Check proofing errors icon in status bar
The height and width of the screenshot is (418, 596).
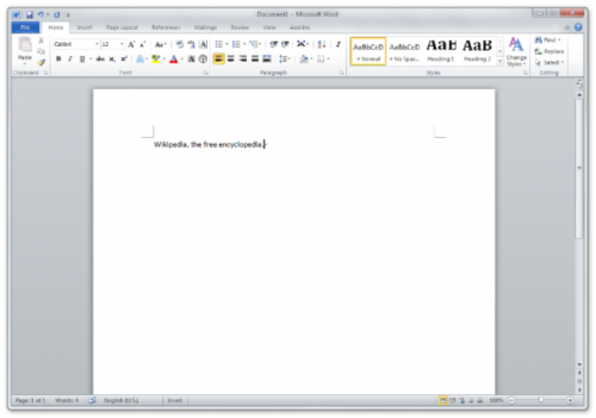pyautogui.click(x=92, y=400)
